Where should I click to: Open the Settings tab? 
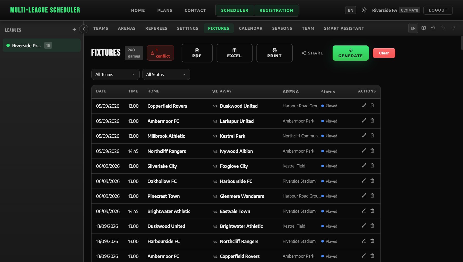pos(188,28)
